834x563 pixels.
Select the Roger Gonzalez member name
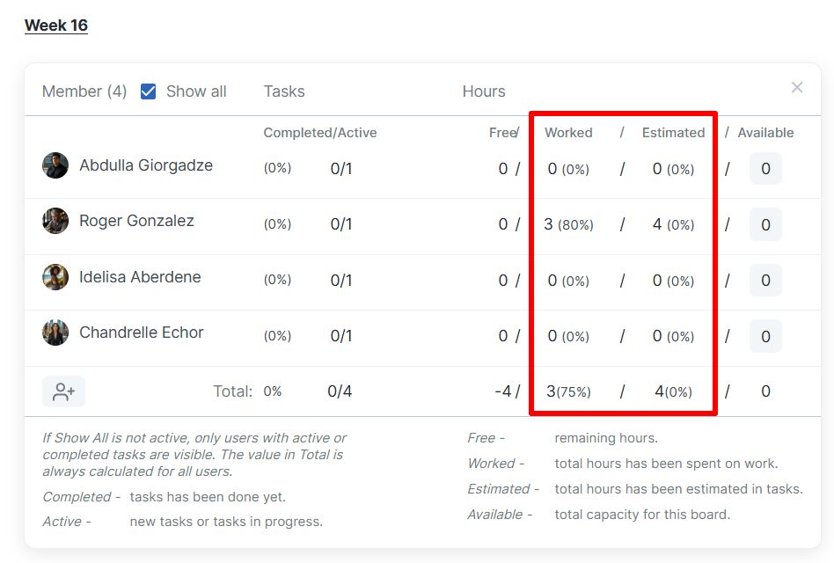pos(136,221)
